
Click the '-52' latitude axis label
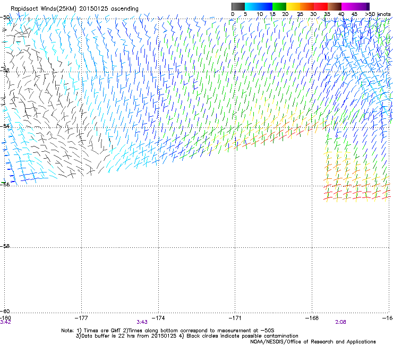(x=5, y=71)
